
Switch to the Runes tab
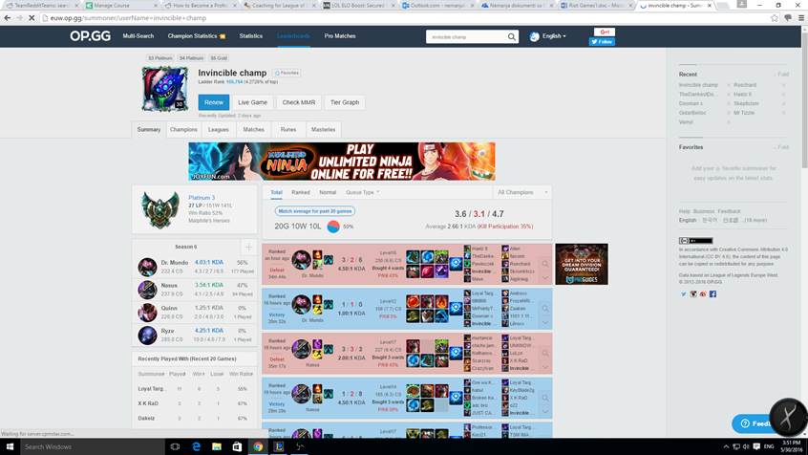(288, 129)
